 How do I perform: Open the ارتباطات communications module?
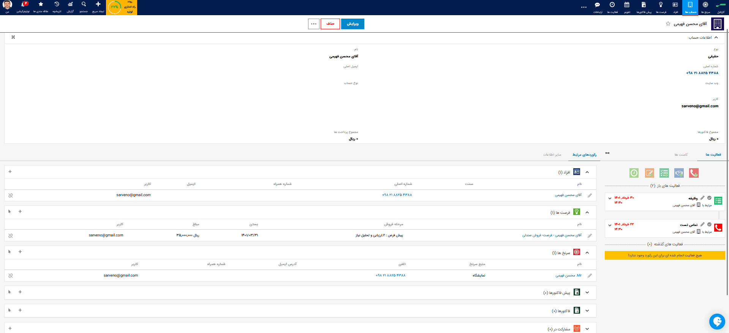[598, 7]
